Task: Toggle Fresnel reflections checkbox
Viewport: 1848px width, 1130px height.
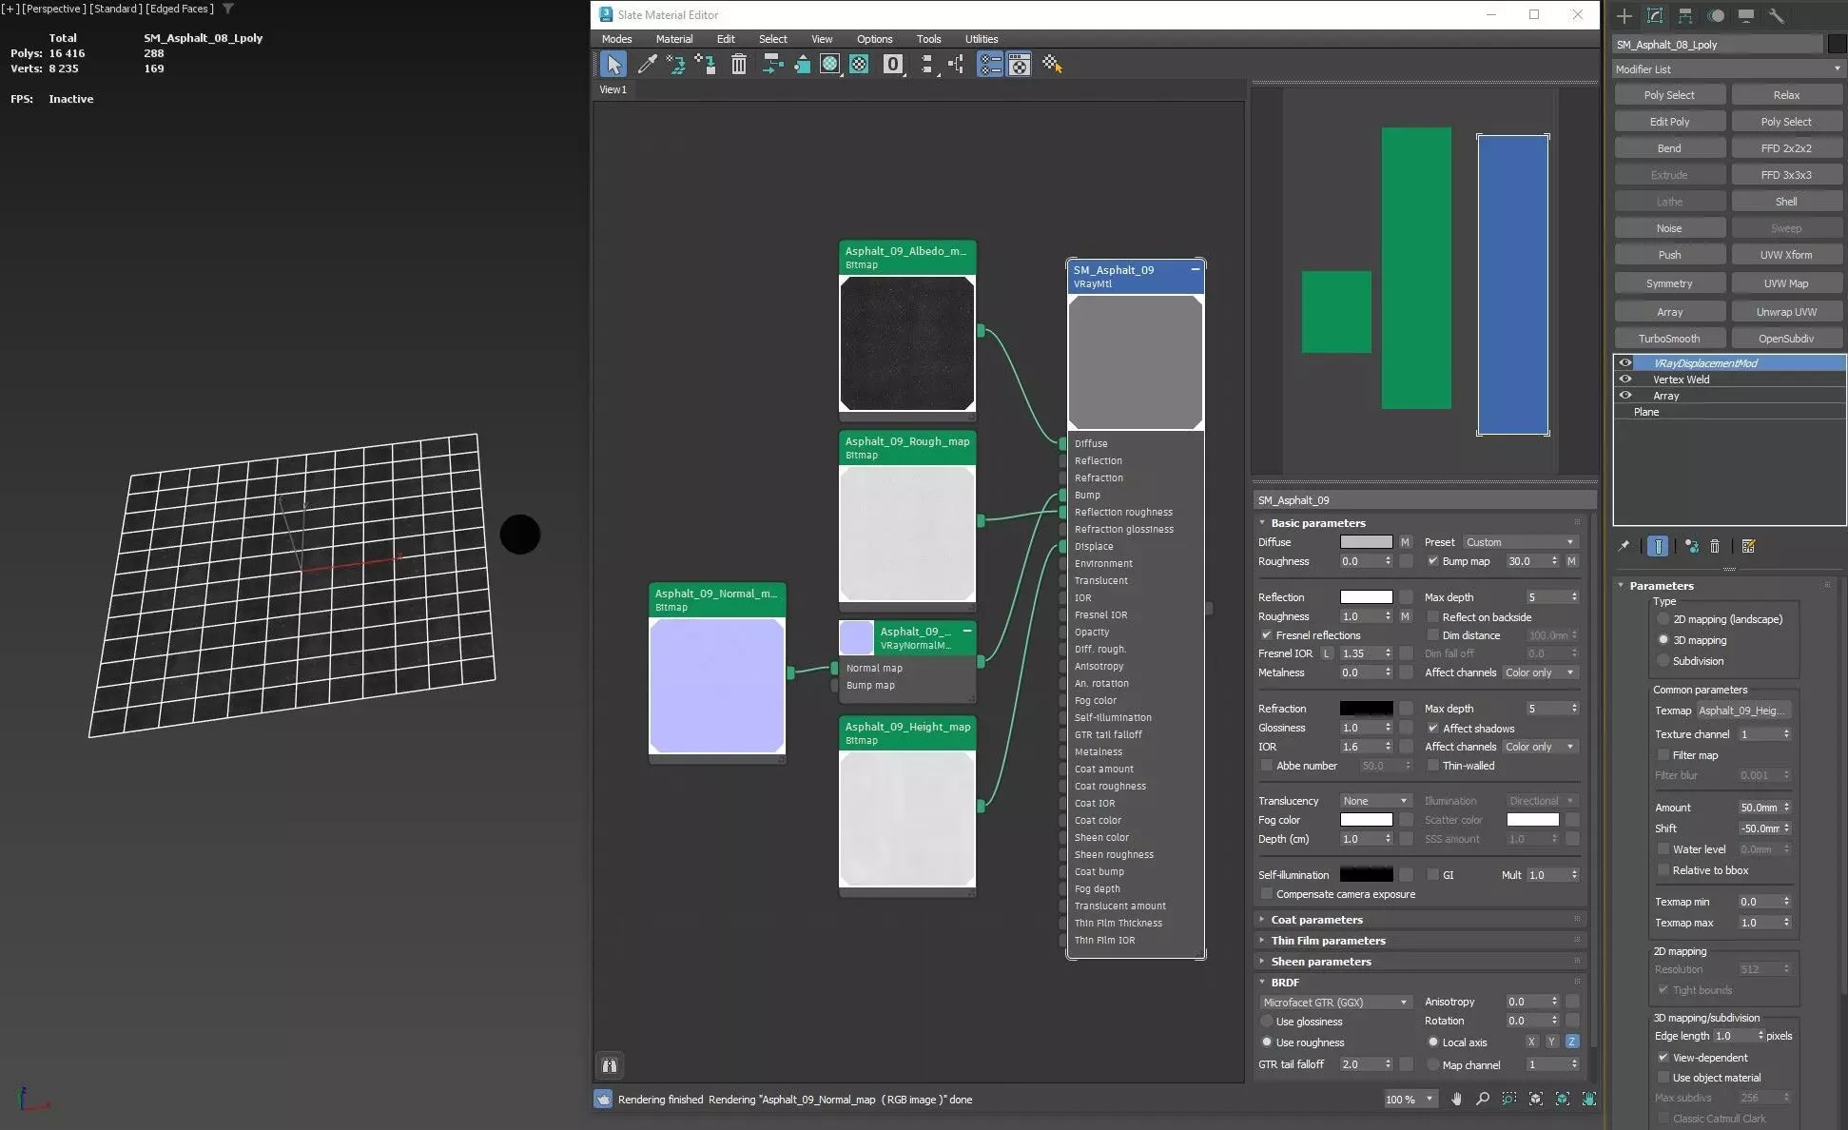Action: coord(1266,634)
